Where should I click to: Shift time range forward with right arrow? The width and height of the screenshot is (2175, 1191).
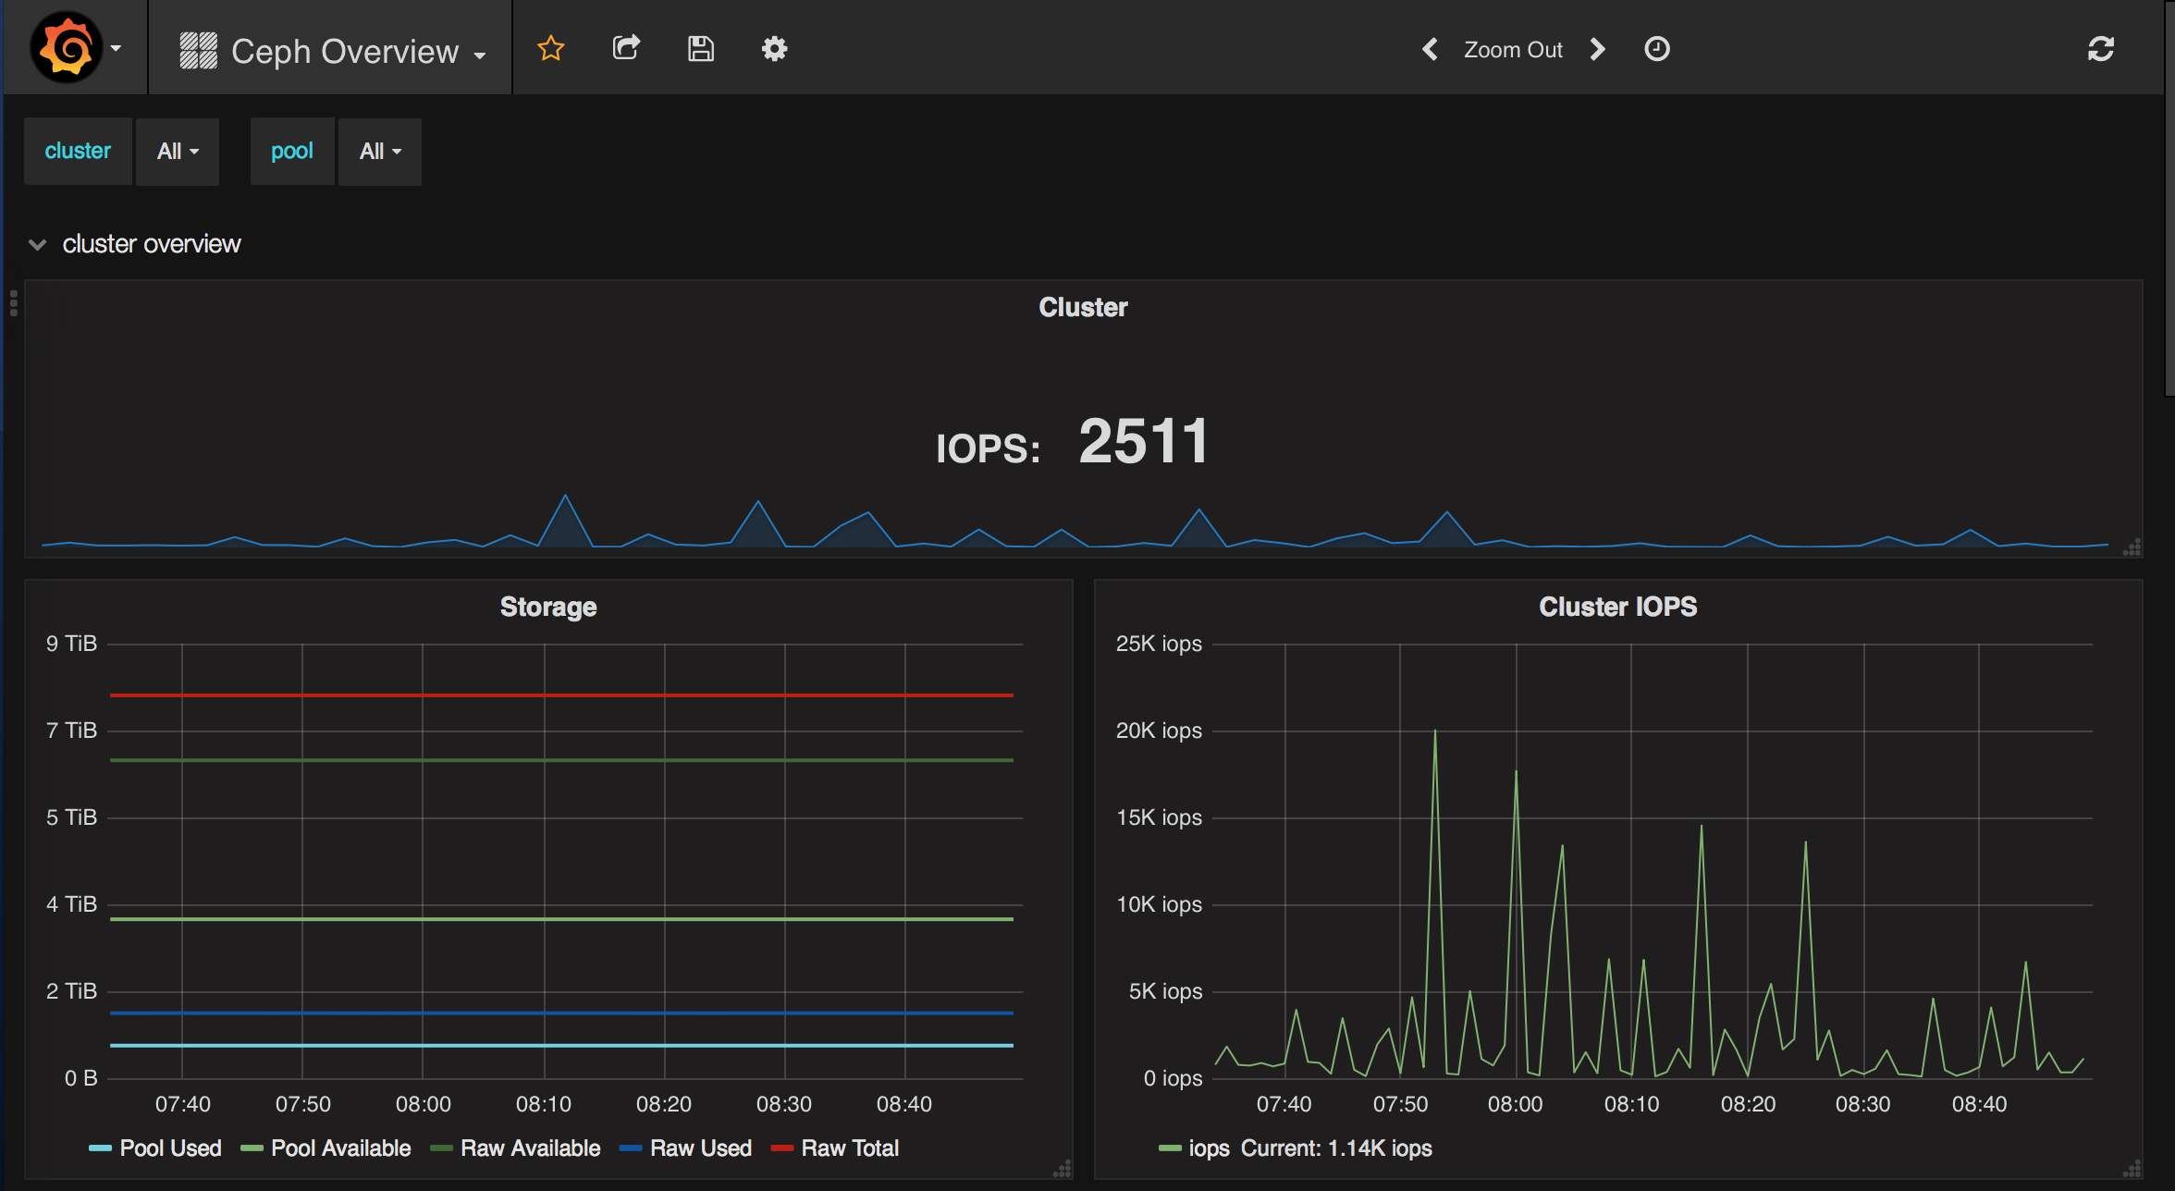pyautogui.click(x=1597, y=49)
